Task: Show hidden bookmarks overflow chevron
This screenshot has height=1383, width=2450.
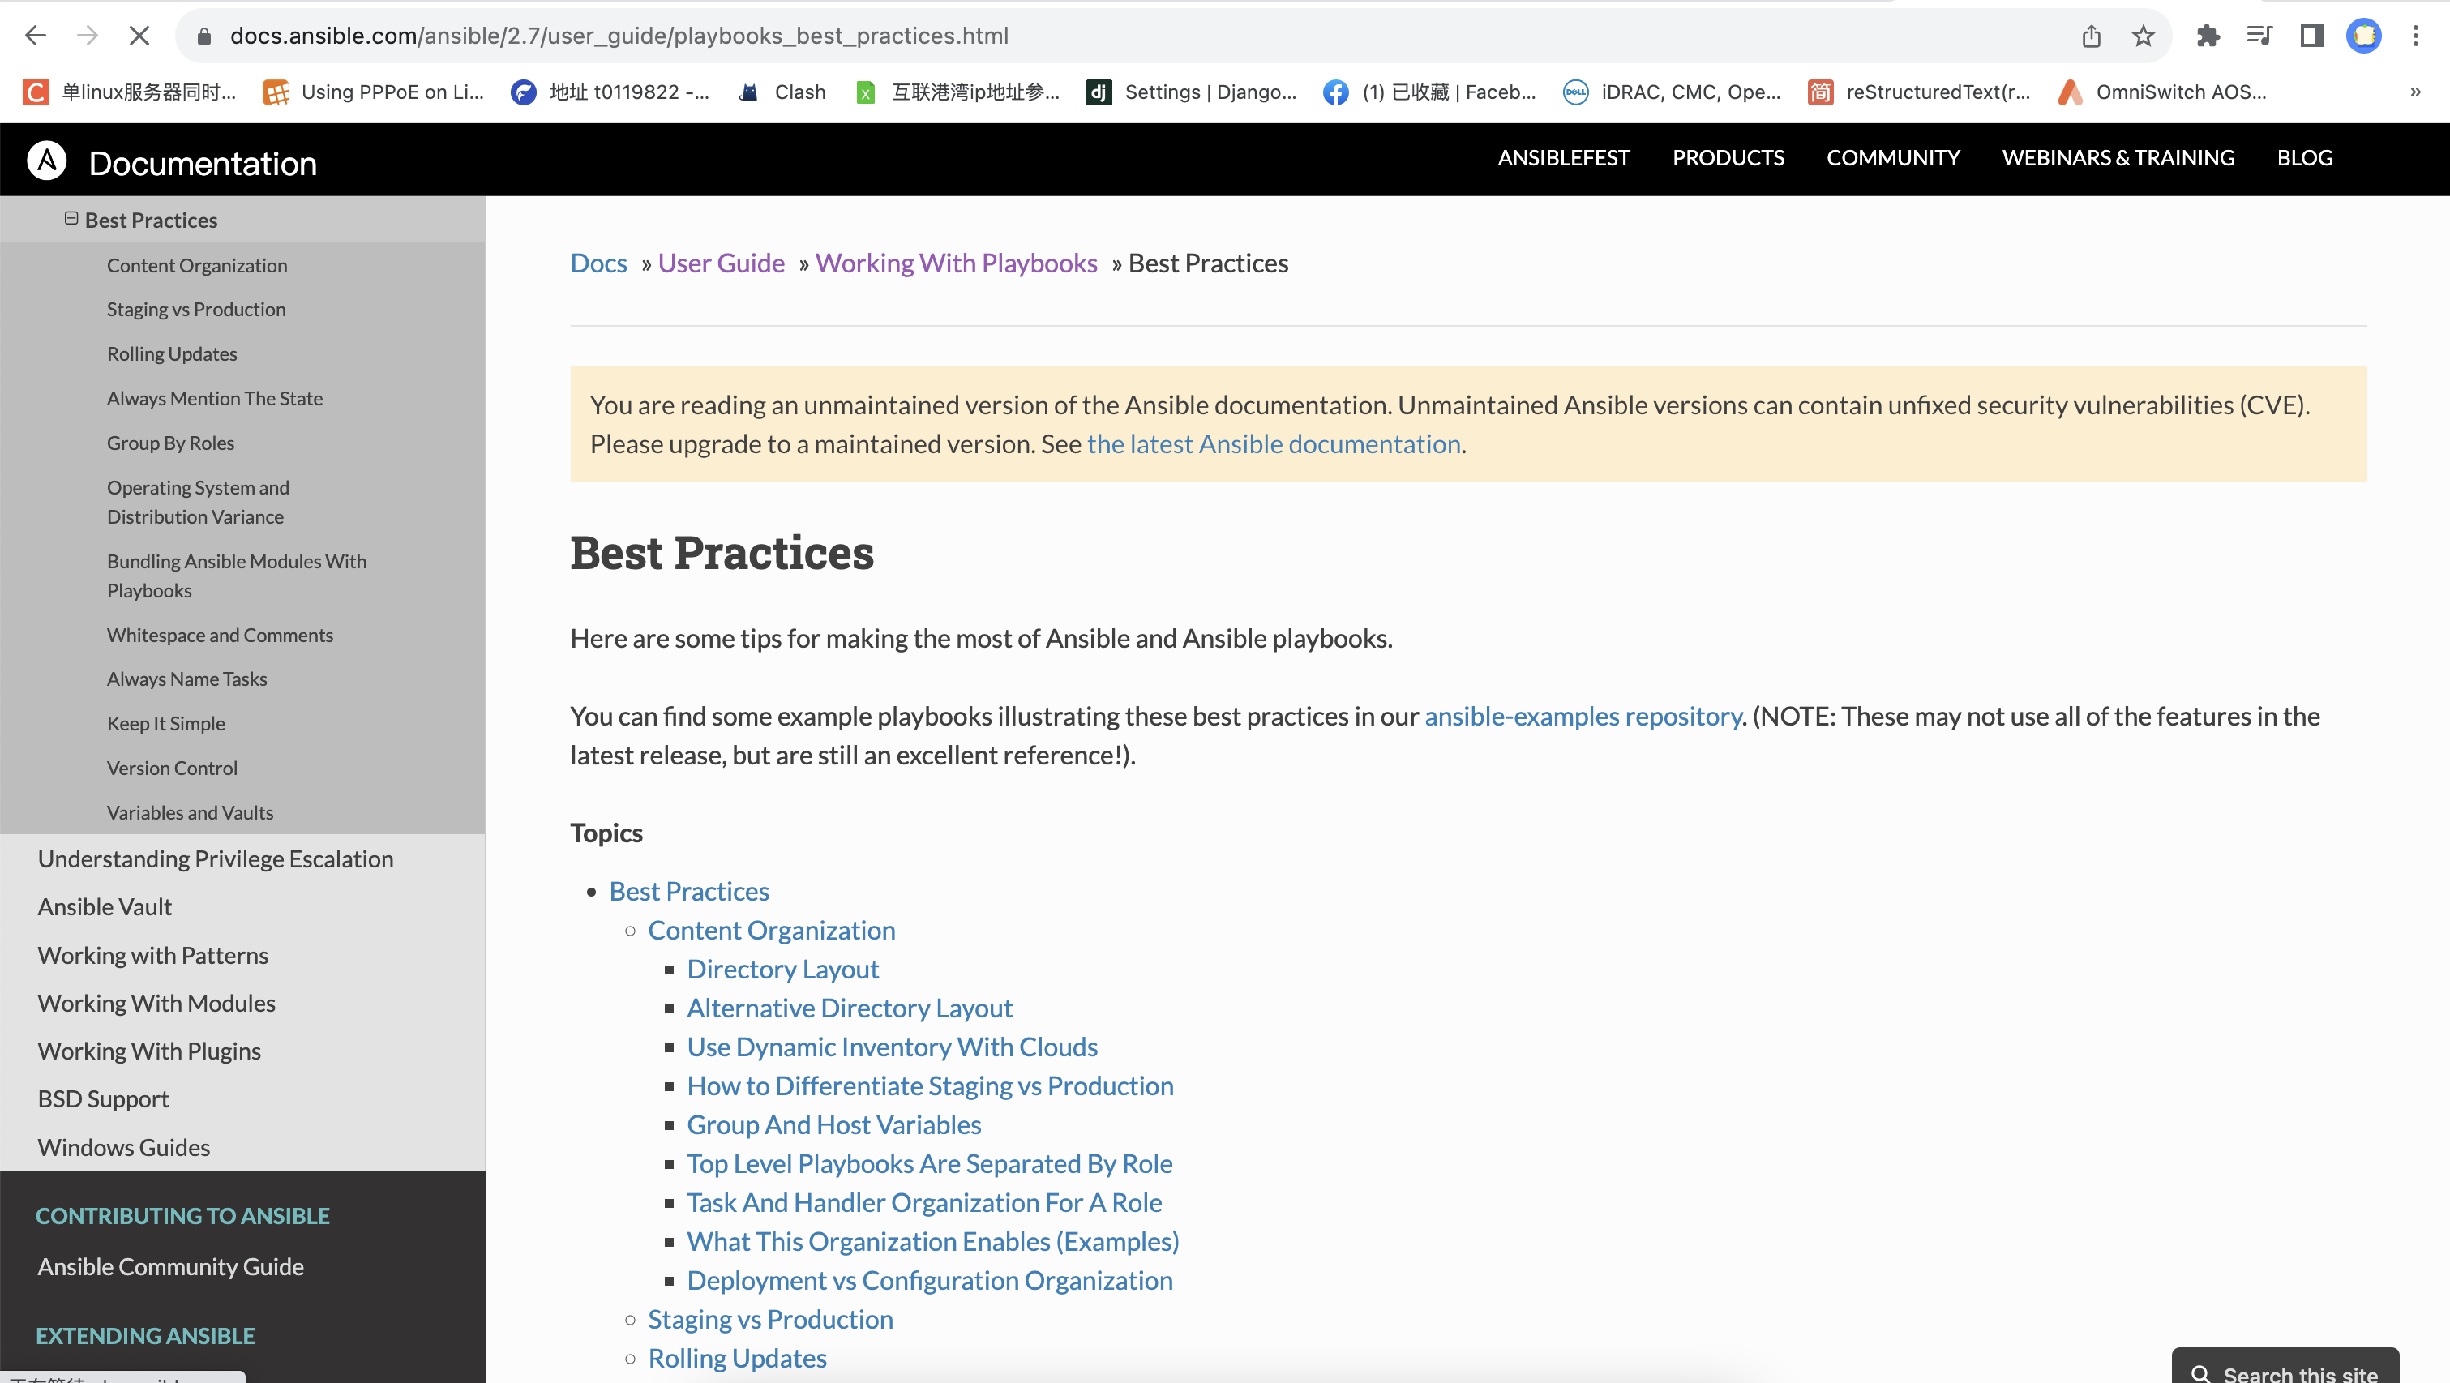Action: (x=2415, y=92)
